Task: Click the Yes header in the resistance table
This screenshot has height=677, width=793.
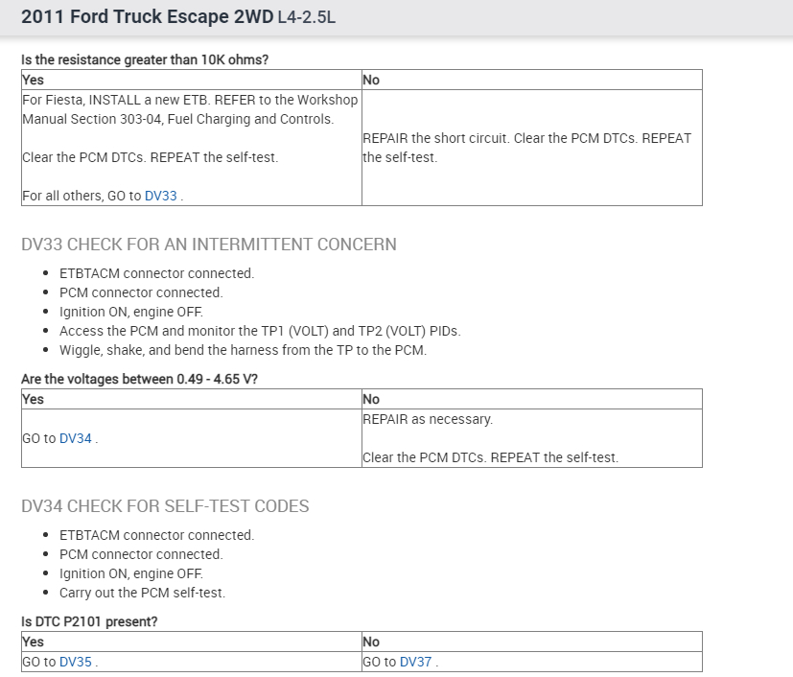Action: click(33, 80)
